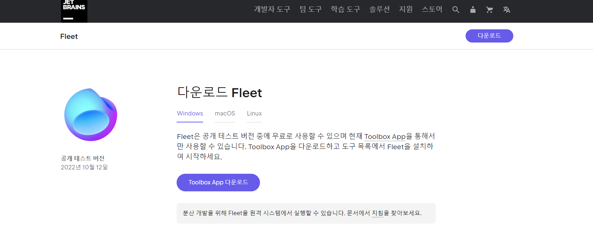Select the Windows tab

click(190, 114)
